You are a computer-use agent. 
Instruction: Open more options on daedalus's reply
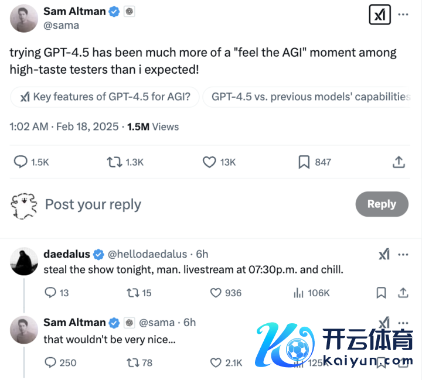tap(403, 255)
